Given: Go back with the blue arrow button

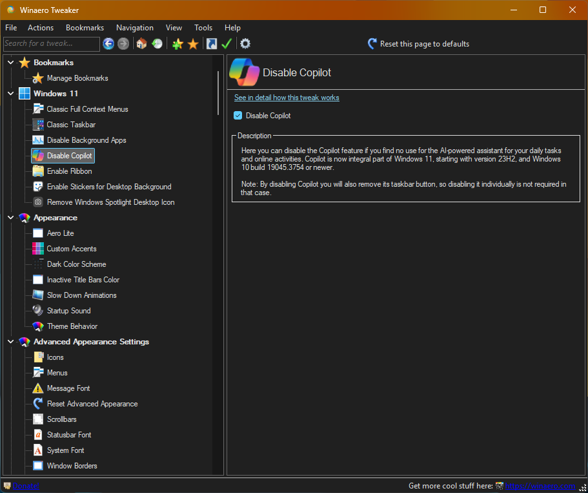Looking at the screenshot, I should click(x=108, y=44).
